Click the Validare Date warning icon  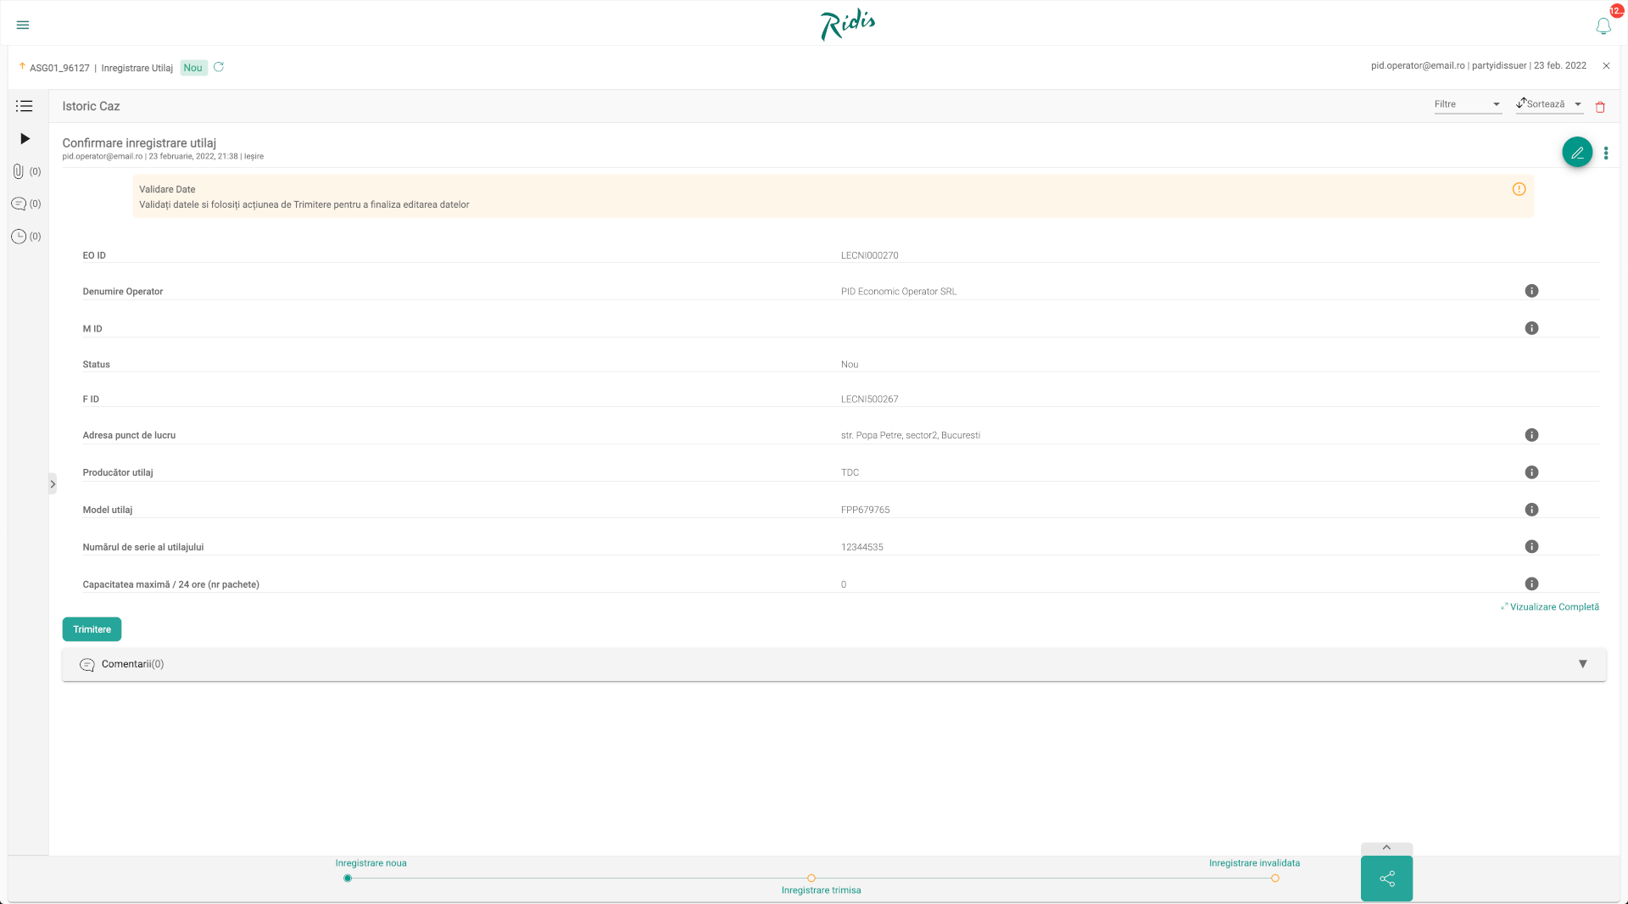coord(1519,189)
